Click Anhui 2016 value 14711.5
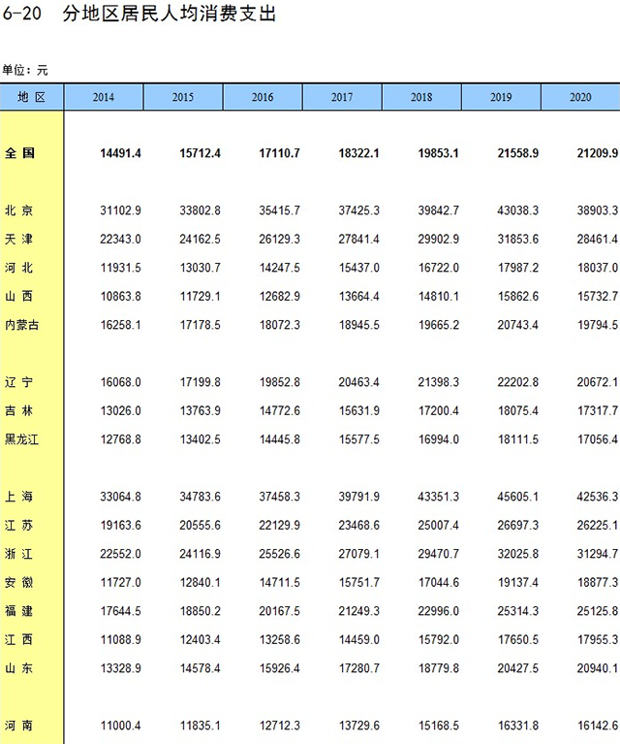Image resolution: width=620 pixels, height=744 pixels. tap(279, 583)
